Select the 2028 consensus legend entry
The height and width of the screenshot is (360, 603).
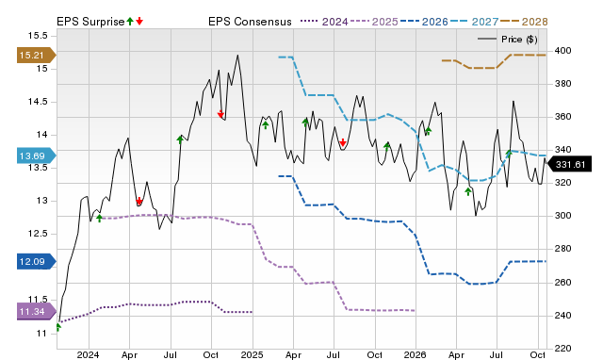tap(524, 22)
